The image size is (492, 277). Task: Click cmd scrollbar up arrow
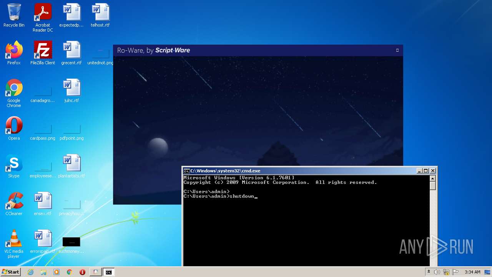[x=432, y=179]
